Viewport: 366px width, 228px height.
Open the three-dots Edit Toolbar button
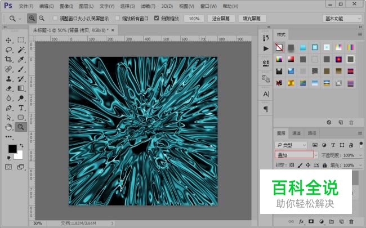coord(8,137)
